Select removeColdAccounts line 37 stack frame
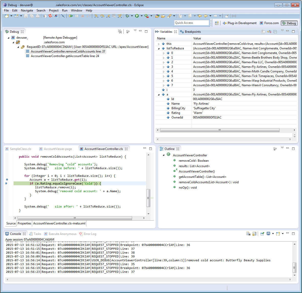Image resolution: width=302 pixels, height=293 pixels. point(66,51)
